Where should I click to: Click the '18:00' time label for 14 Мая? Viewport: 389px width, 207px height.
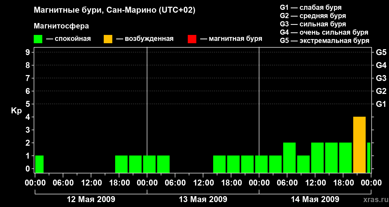[343, 183]
